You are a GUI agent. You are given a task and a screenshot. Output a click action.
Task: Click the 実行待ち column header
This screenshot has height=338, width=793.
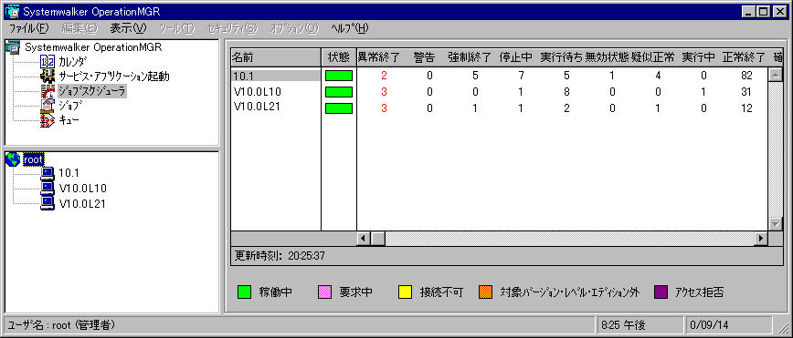[x=561, y=57]
